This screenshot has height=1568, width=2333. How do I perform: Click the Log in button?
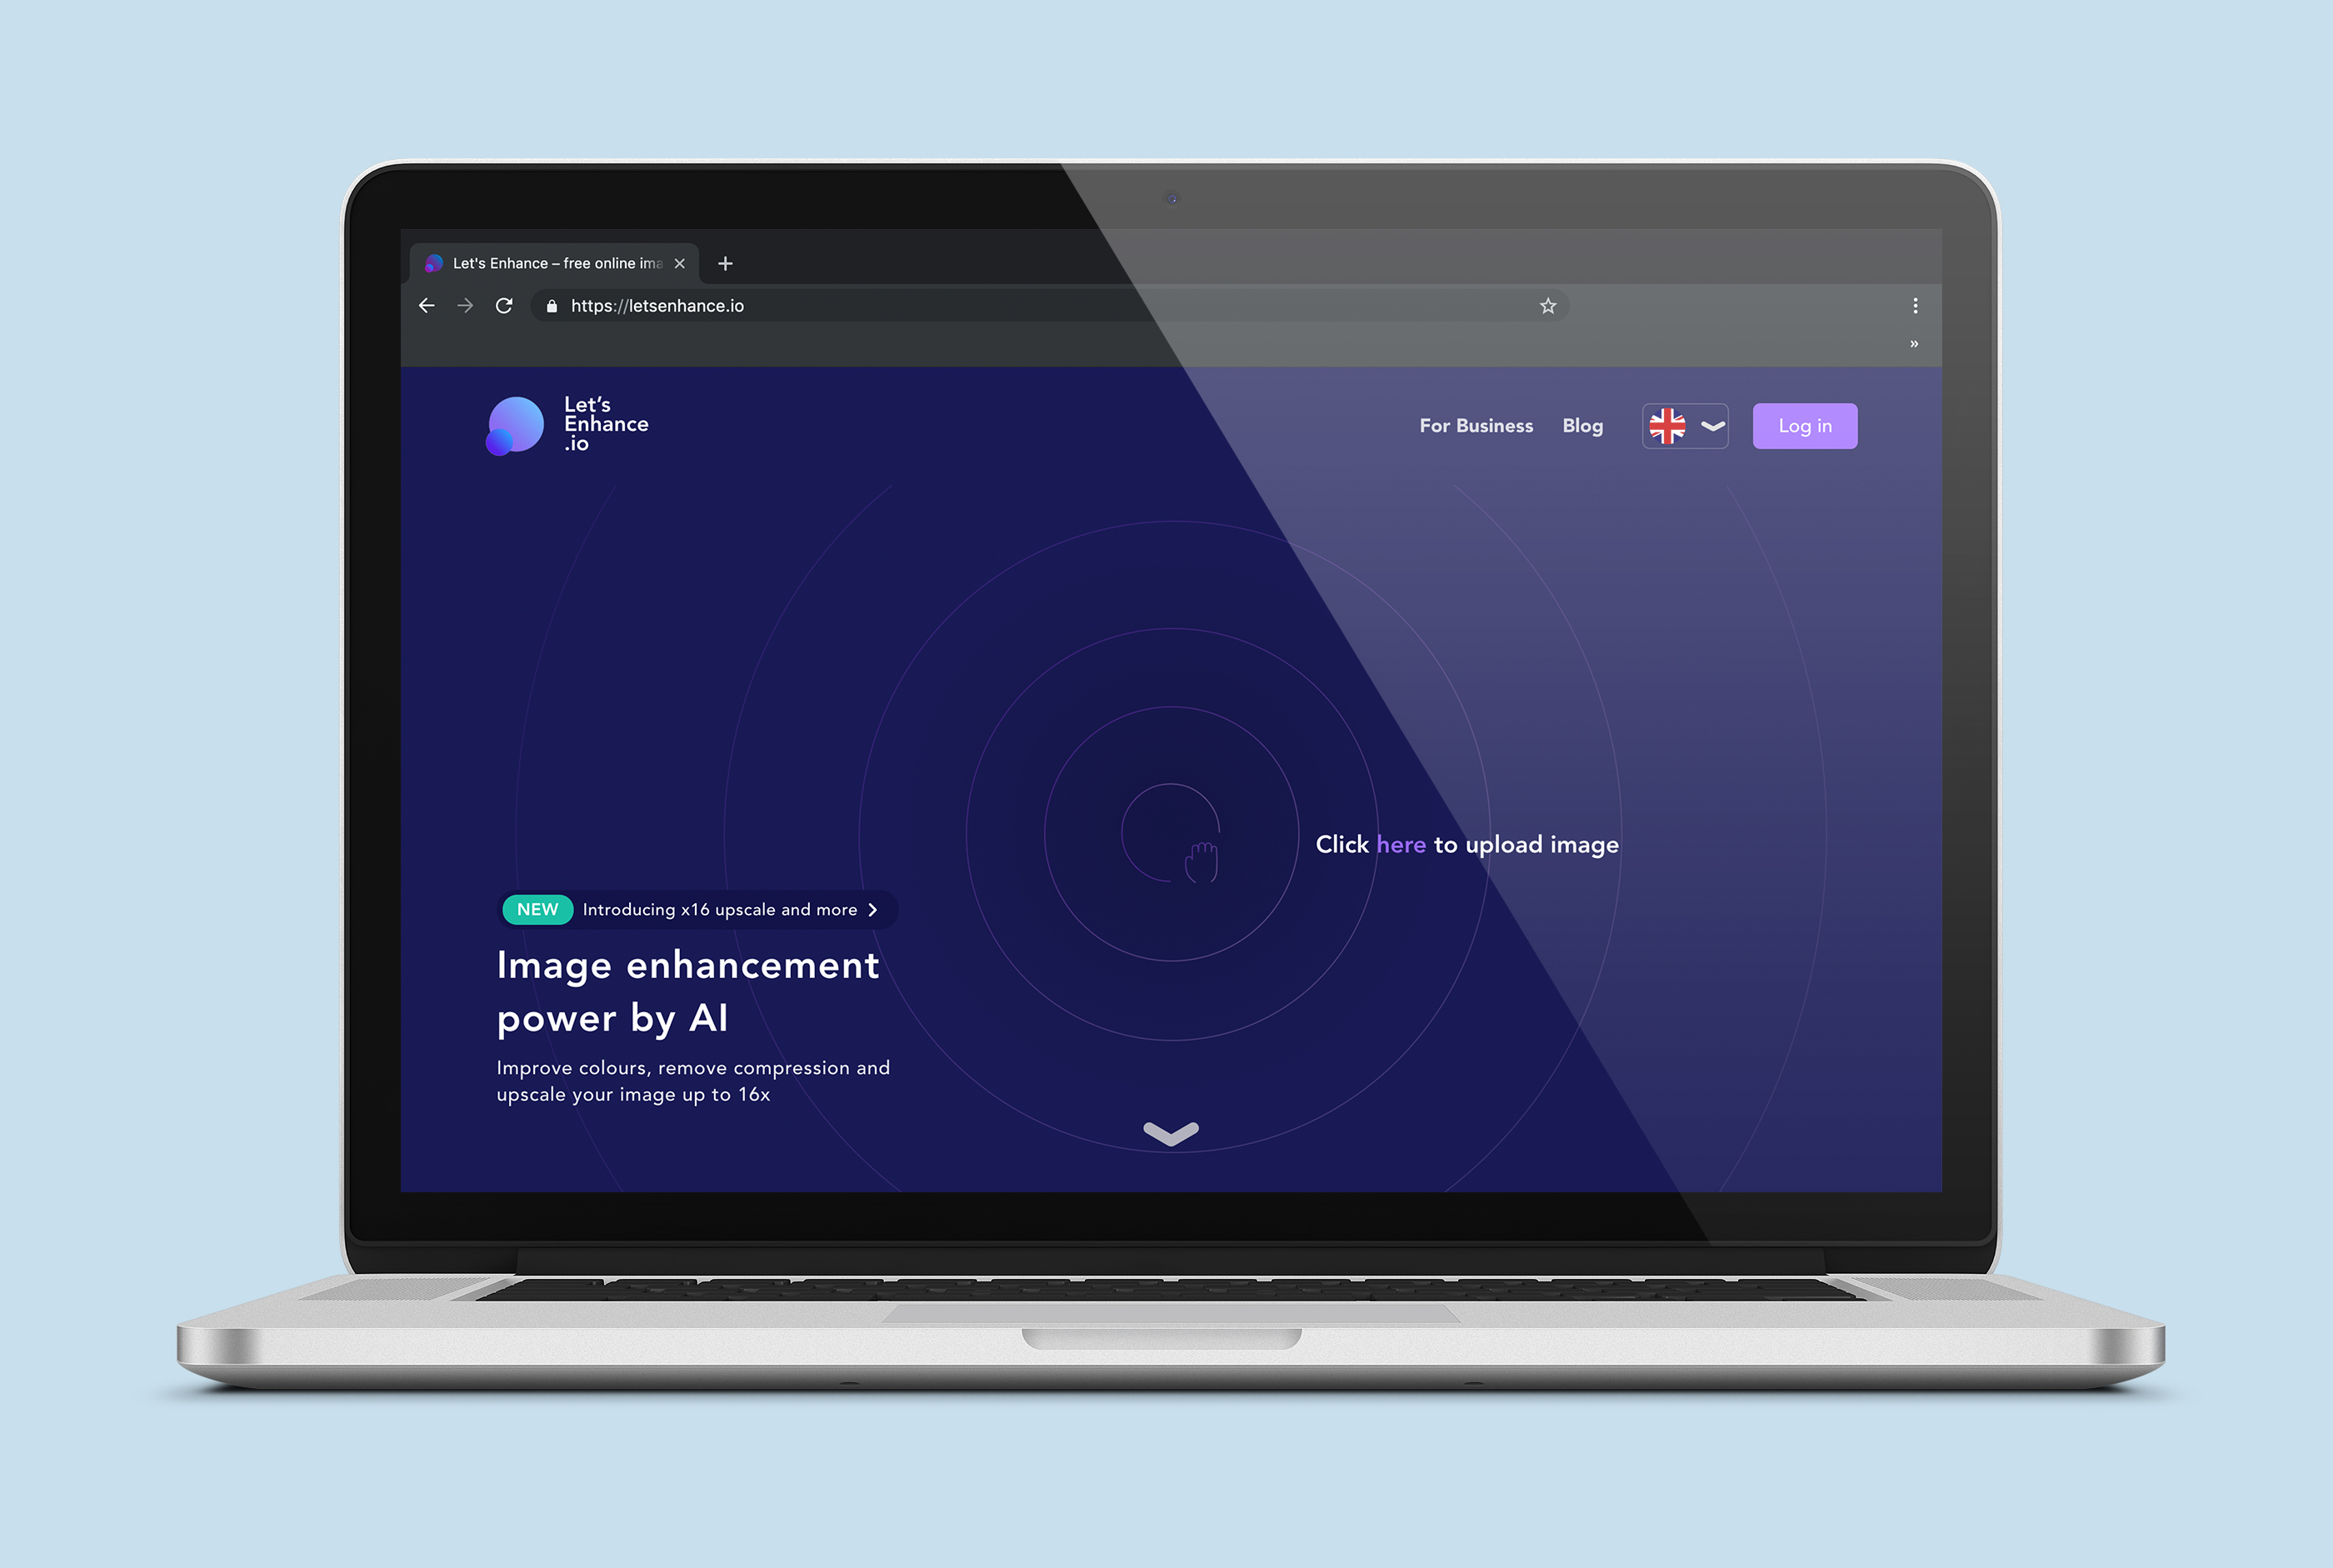[x=1805, y=425]
